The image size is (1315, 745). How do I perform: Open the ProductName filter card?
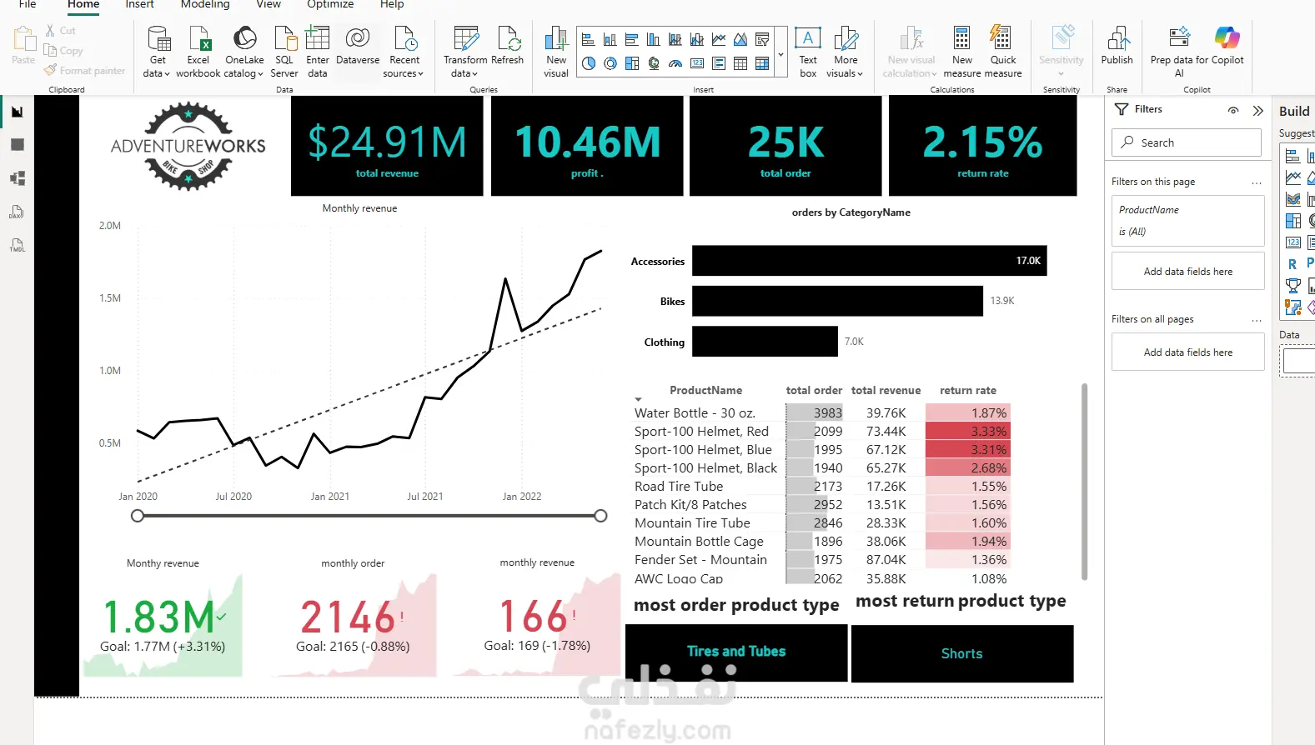click(1187, 221)
